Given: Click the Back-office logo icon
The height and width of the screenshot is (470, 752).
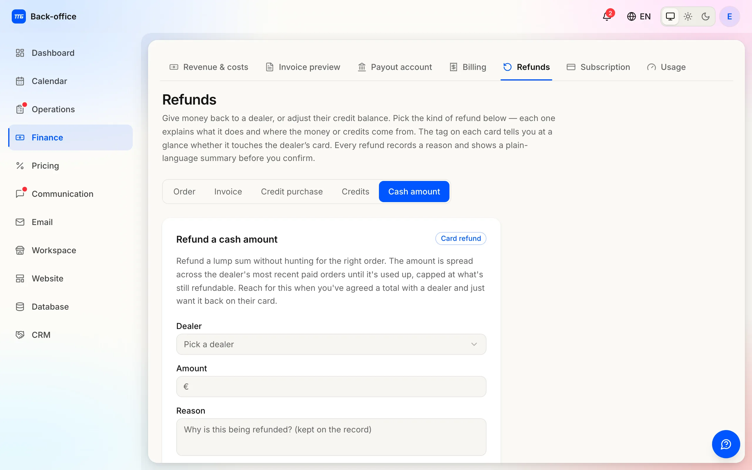Looking at the screenshot, I should [x=19, y=16].
